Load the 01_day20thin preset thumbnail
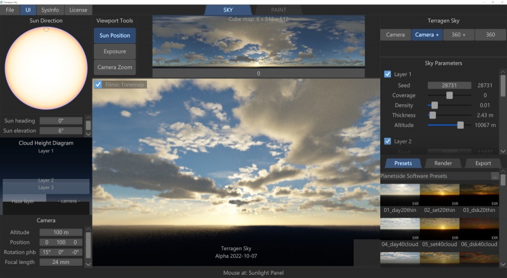The height and width of the screenshot is (278, 507). point(400,195)
